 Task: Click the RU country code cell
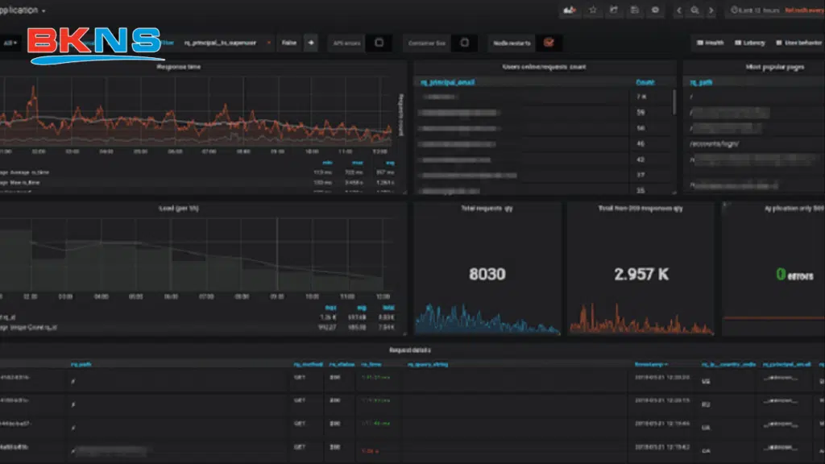[706, 404]
